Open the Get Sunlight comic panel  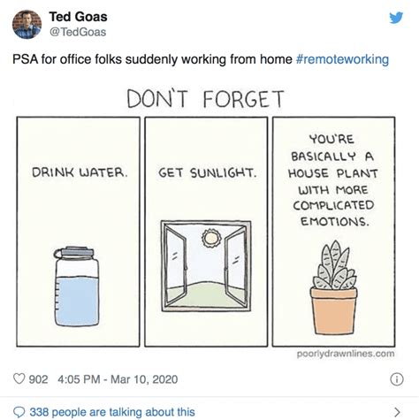(206, 232)
